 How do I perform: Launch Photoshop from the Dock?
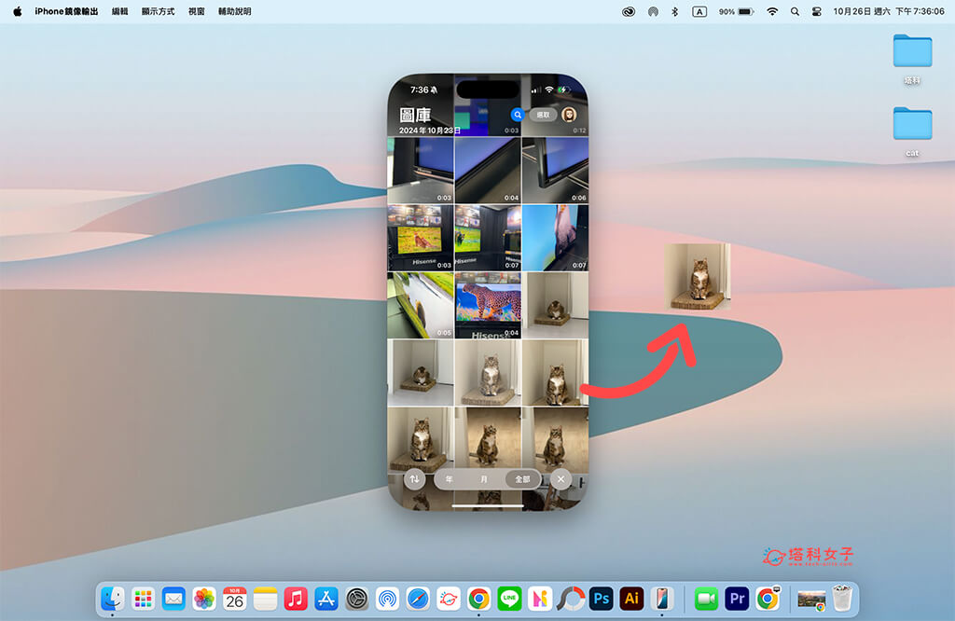coord(602,599)
